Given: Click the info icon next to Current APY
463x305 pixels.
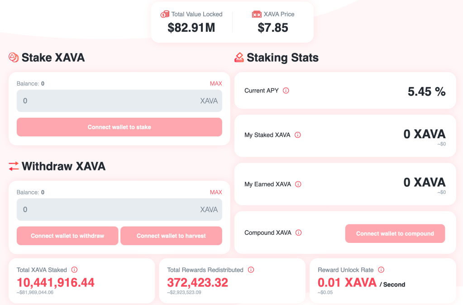Looking at the screenshot, I should click(286, 91).
